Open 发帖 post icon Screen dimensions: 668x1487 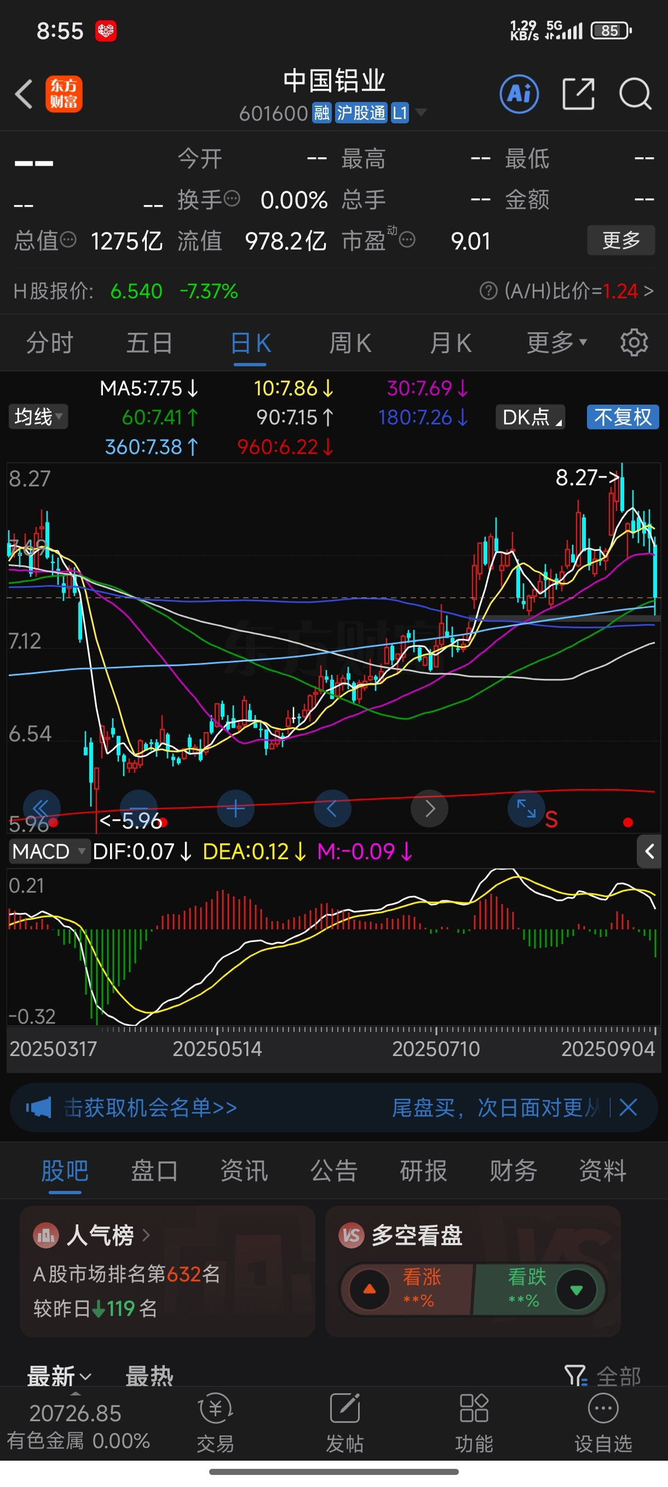[344, 1409]
